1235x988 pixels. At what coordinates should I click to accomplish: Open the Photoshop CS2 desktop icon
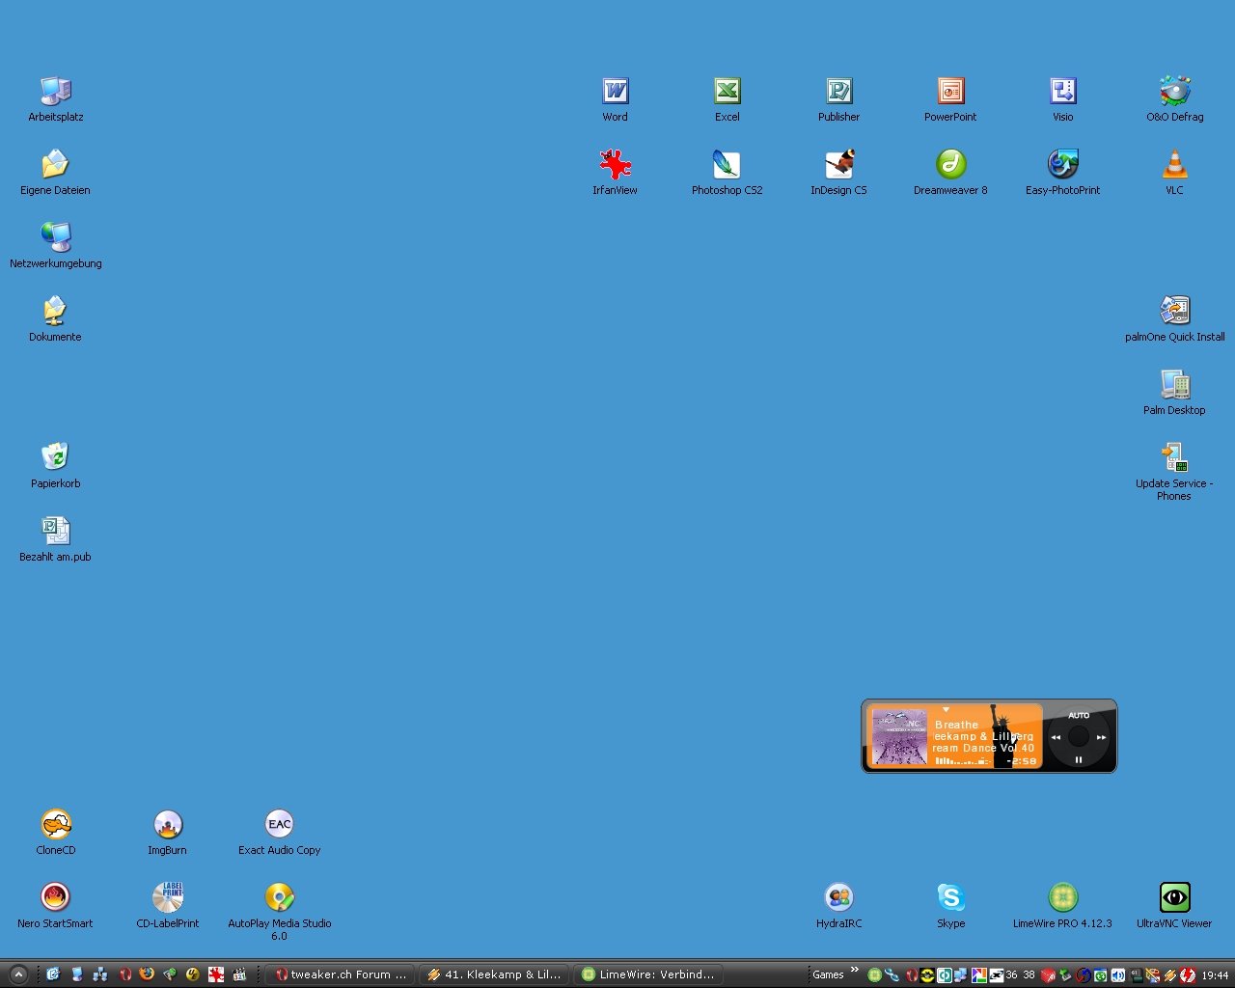tap(727, 165)
